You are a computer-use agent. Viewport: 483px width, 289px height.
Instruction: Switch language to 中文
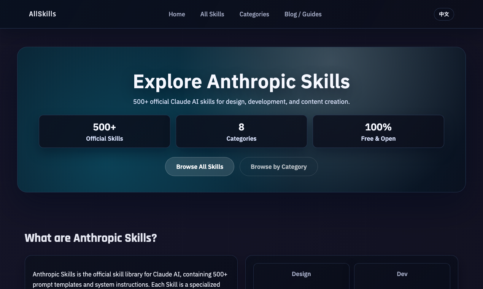click(444, 14)
